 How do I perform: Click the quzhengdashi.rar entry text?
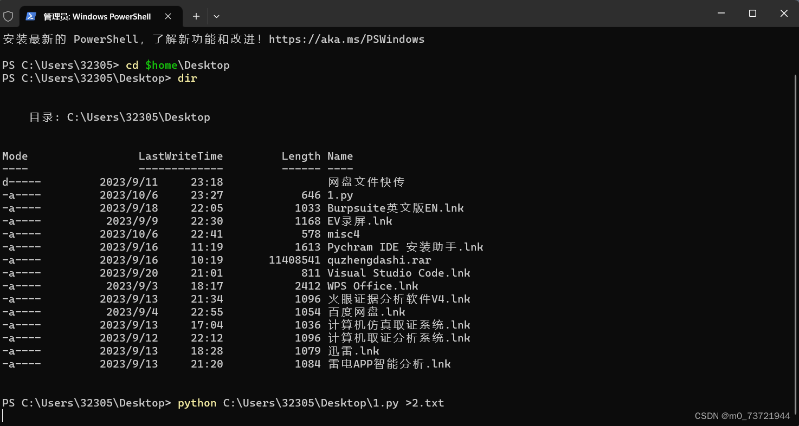tap(379, 260)
